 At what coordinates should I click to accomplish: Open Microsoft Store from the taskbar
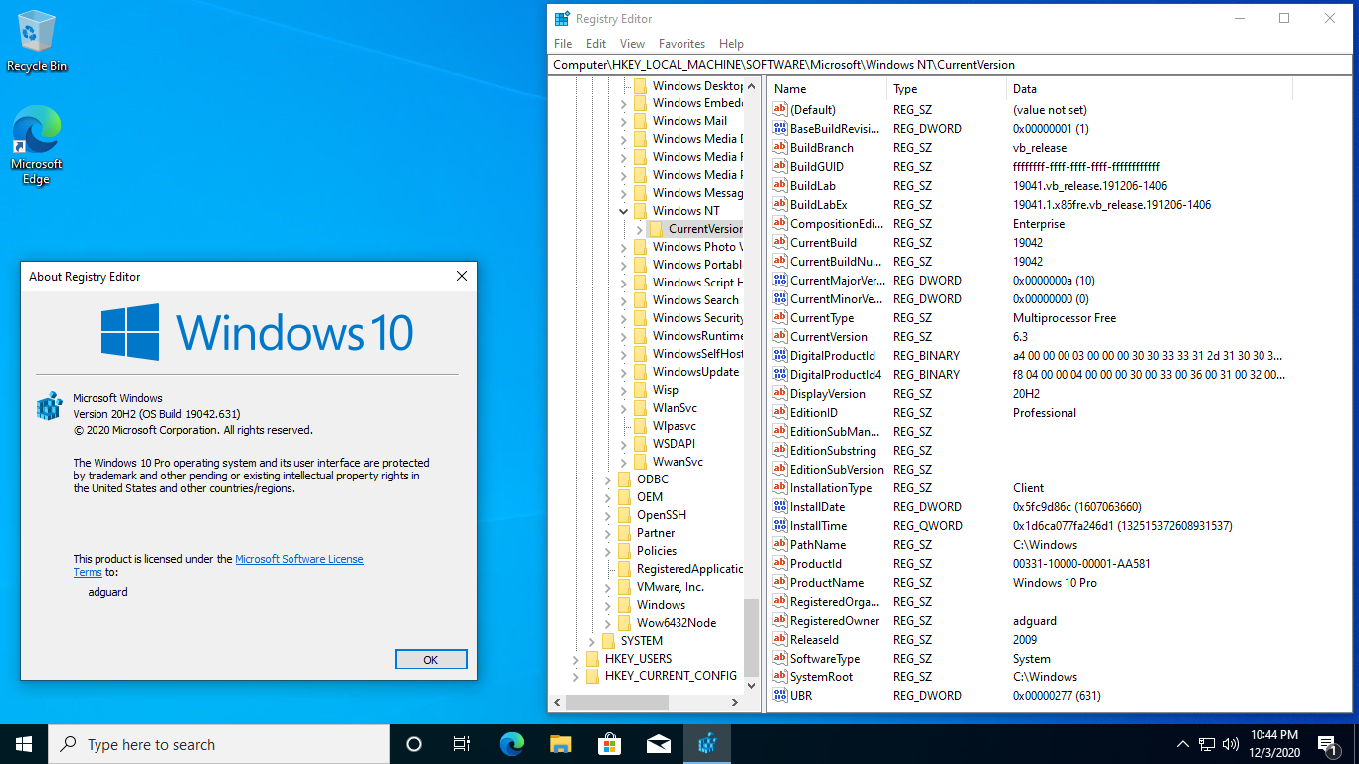(x=609, y=744)
